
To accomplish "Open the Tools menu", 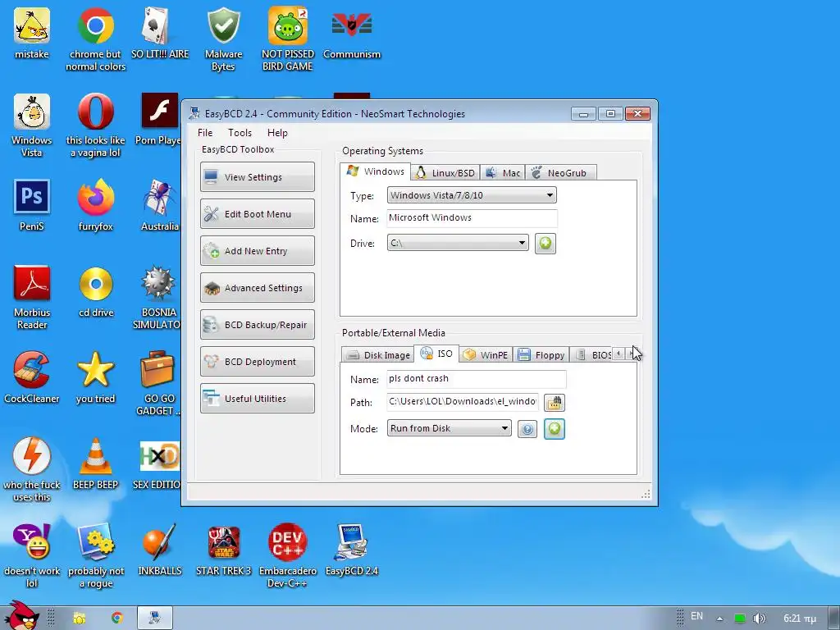I will pos(240,133).
